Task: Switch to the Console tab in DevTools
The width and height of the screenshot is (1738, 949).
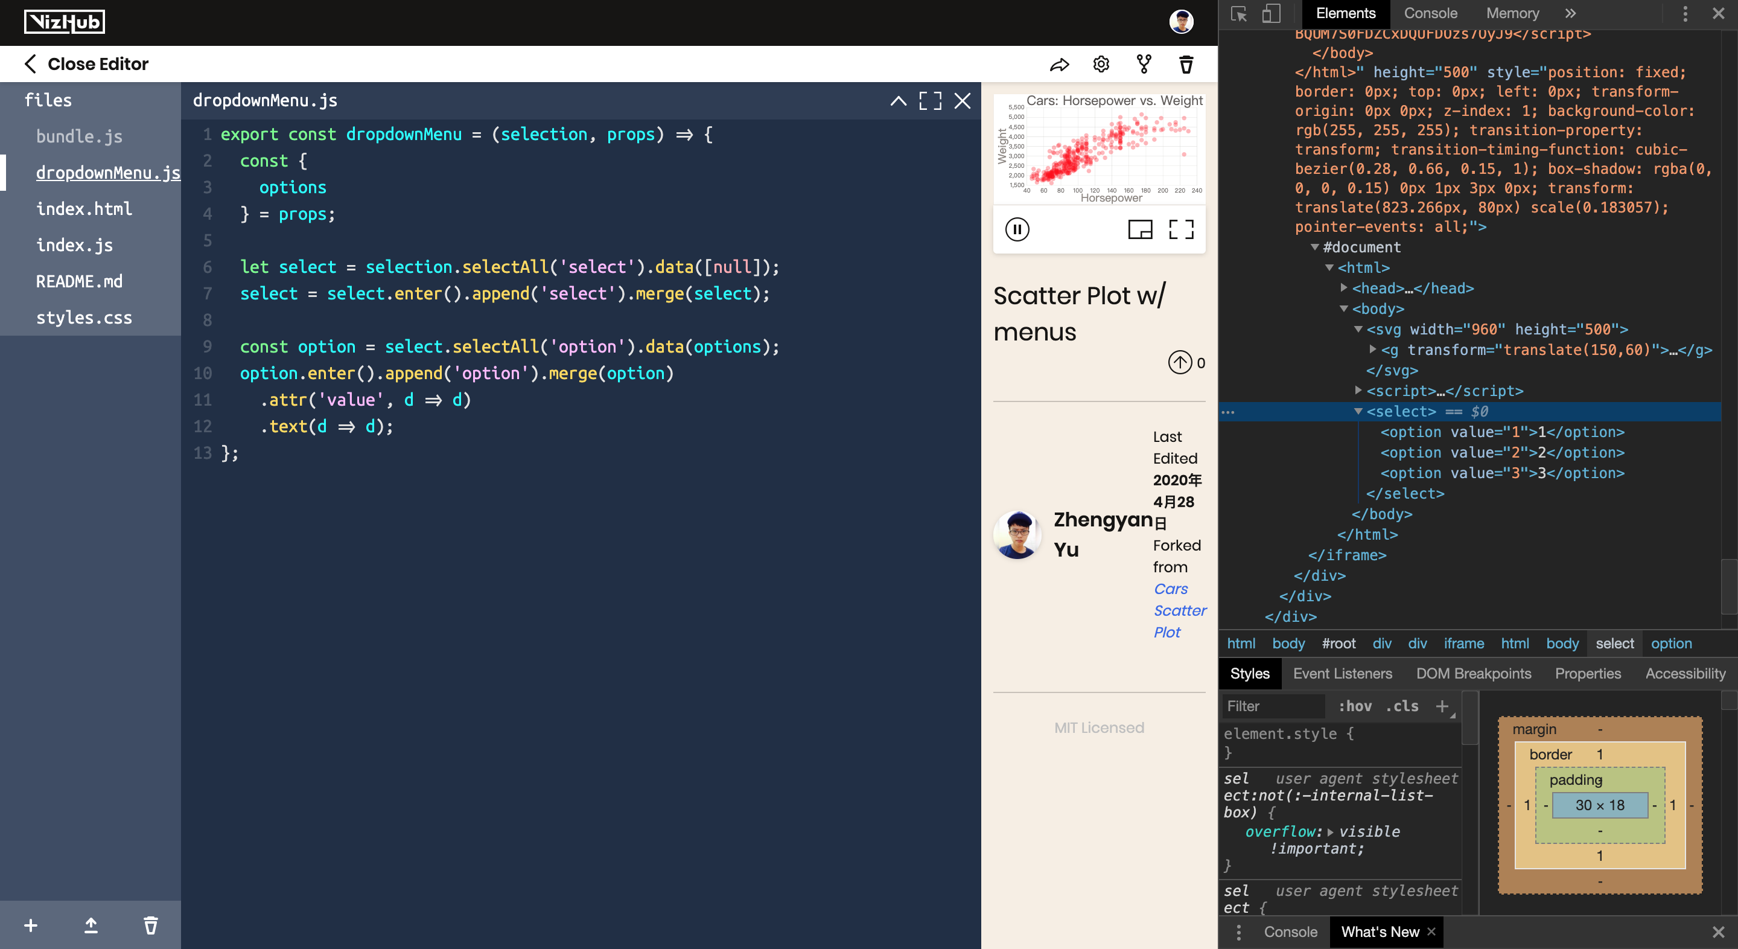Action: pos(1430,13)
